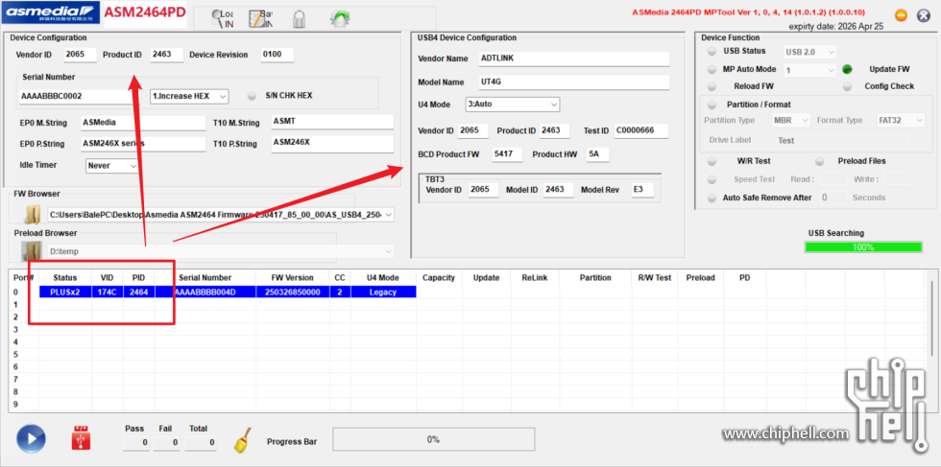Viewport: 941px width, 467px height.
Task: Enable the Partition / Format option
Action: (x=712, y=105)
